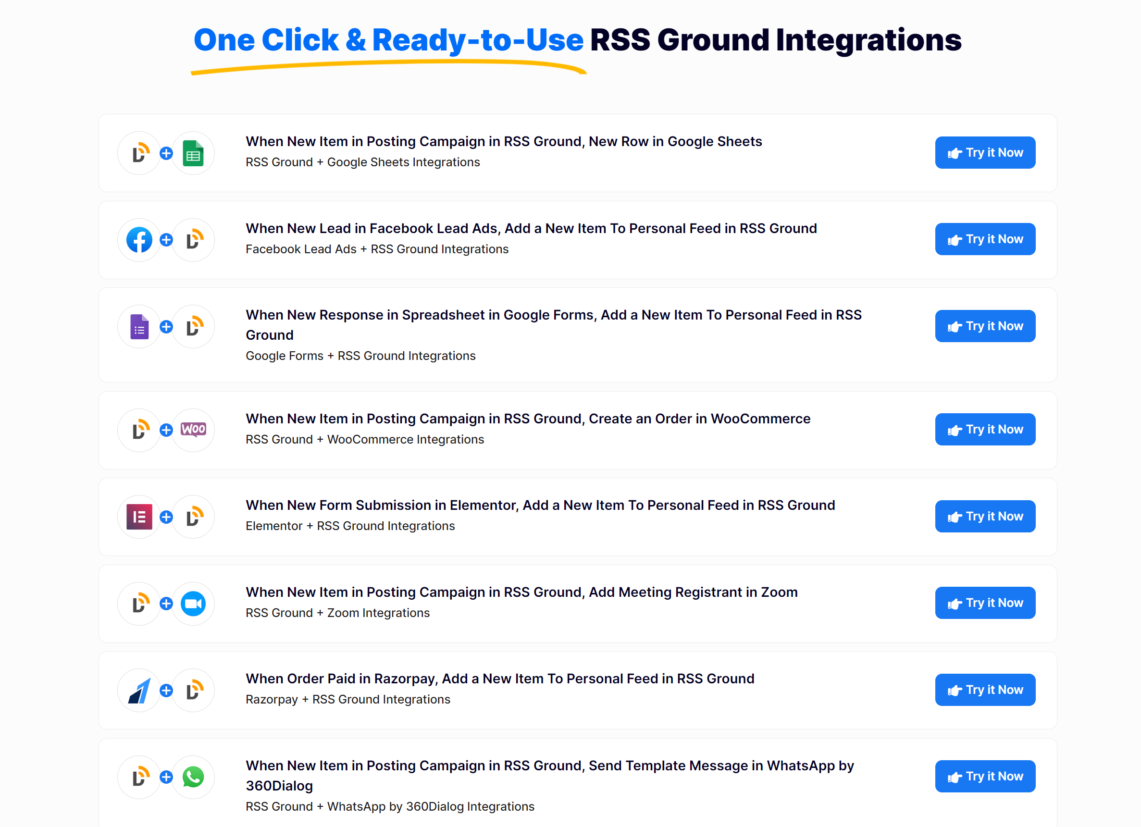Open the Facebook Lead Ads integration title

click(x=531, y=228)
